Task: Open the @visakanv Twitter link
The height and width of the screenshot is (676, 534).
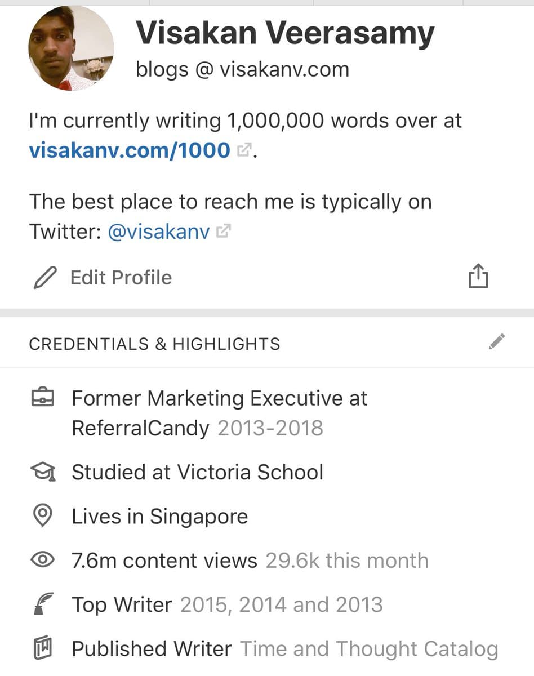Action: click(x=158, y=232)
